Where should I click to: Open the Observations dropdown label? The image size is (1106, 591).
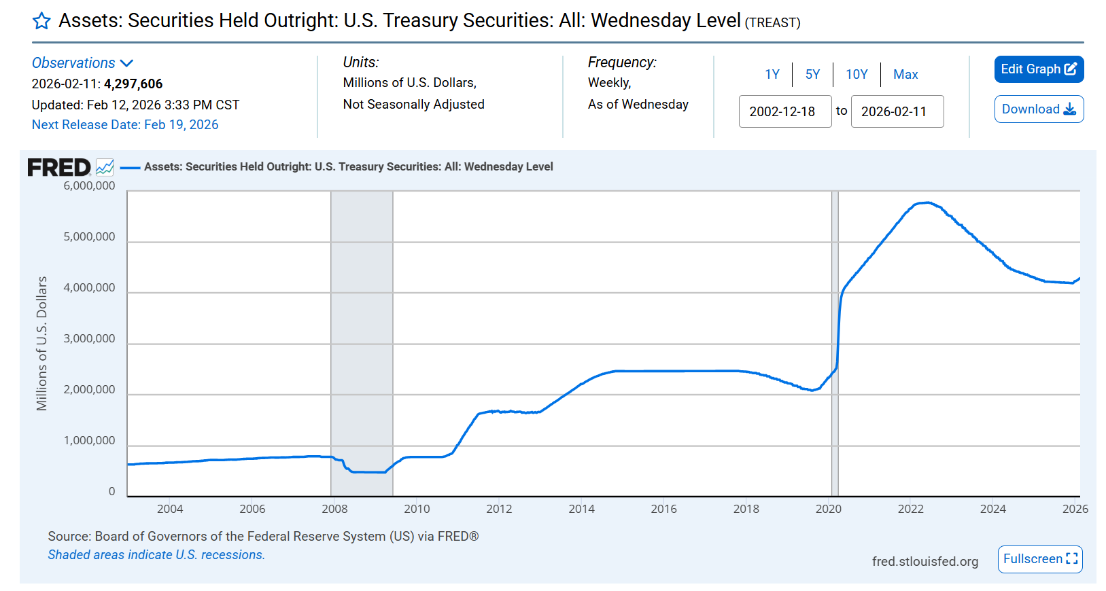(73, 63)
